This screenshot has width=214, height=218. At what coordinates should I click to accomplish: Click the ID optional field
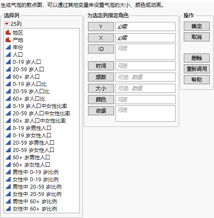pyautogui.click(x=145, y=52)
